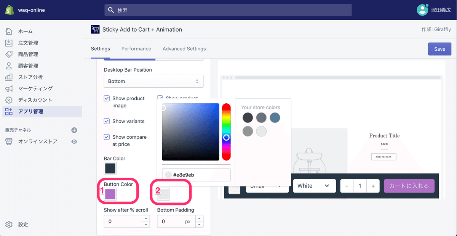Decrease Show after % scroll value
This screenshot has height=236, width=457.
146,225
